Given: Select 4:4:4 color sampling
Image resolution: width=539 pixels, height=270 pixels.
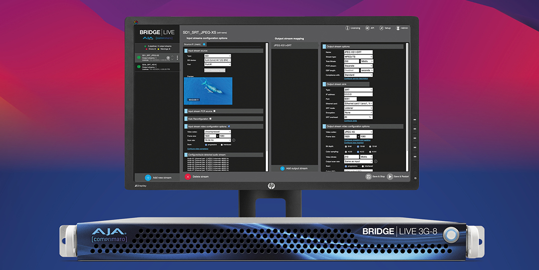Looking at the screenshot, I should pos(370,151).
